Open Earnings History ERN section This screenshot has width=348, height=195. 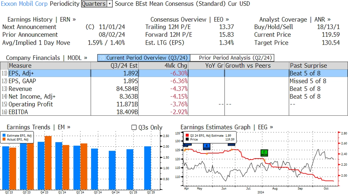coord(41,19)
